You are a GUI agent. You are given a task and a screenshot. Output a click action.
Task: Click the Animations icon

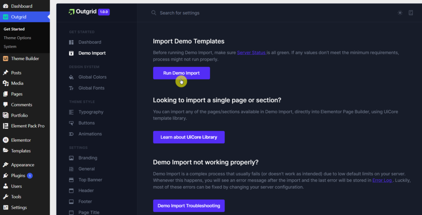coord(71,134)
